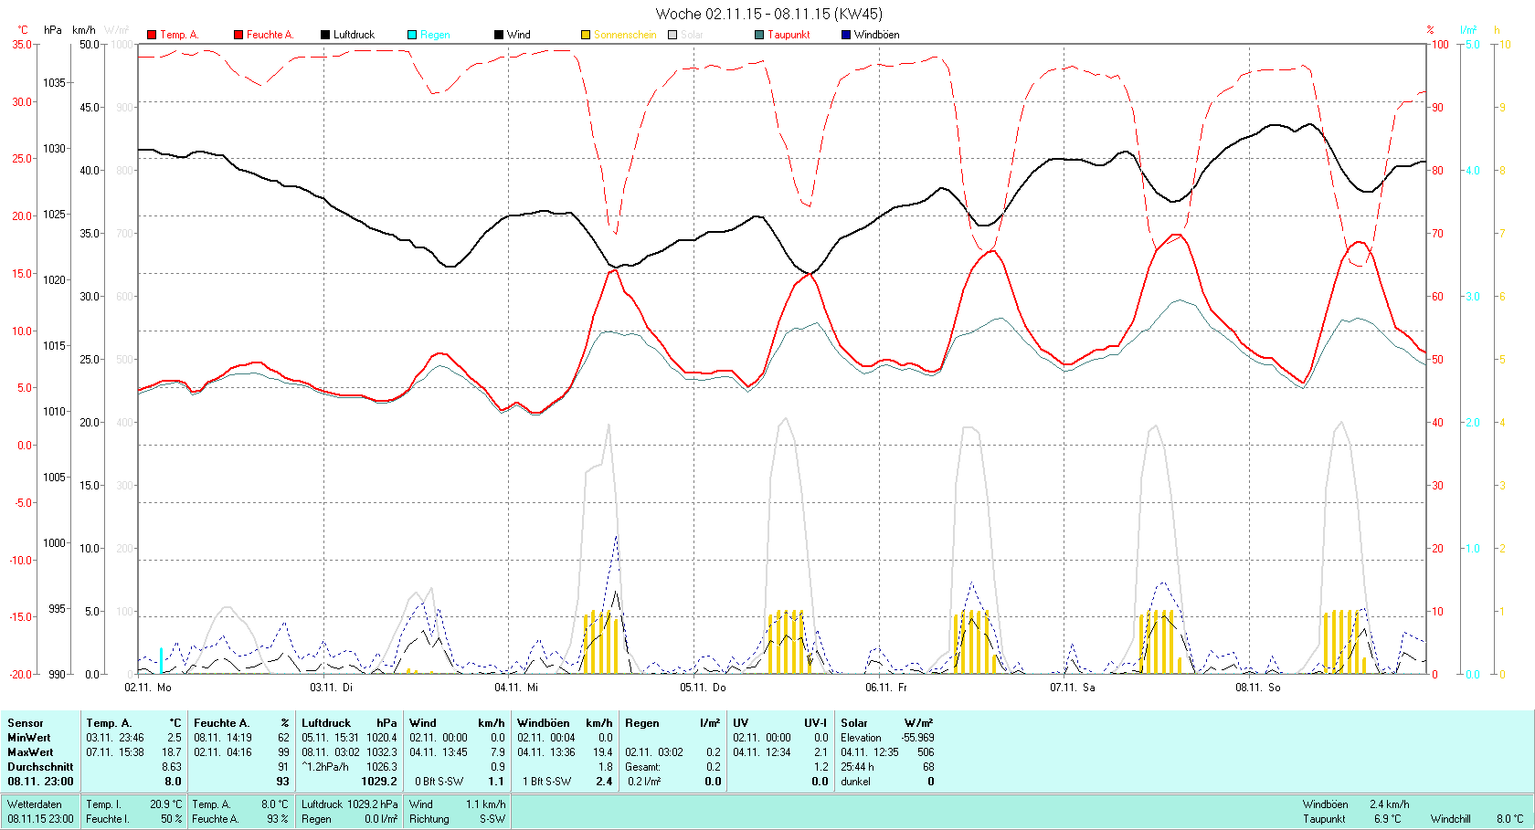1535x830 pixels.
Task: Click the solar elevation value '-55.969'
Action: [918, 738]
